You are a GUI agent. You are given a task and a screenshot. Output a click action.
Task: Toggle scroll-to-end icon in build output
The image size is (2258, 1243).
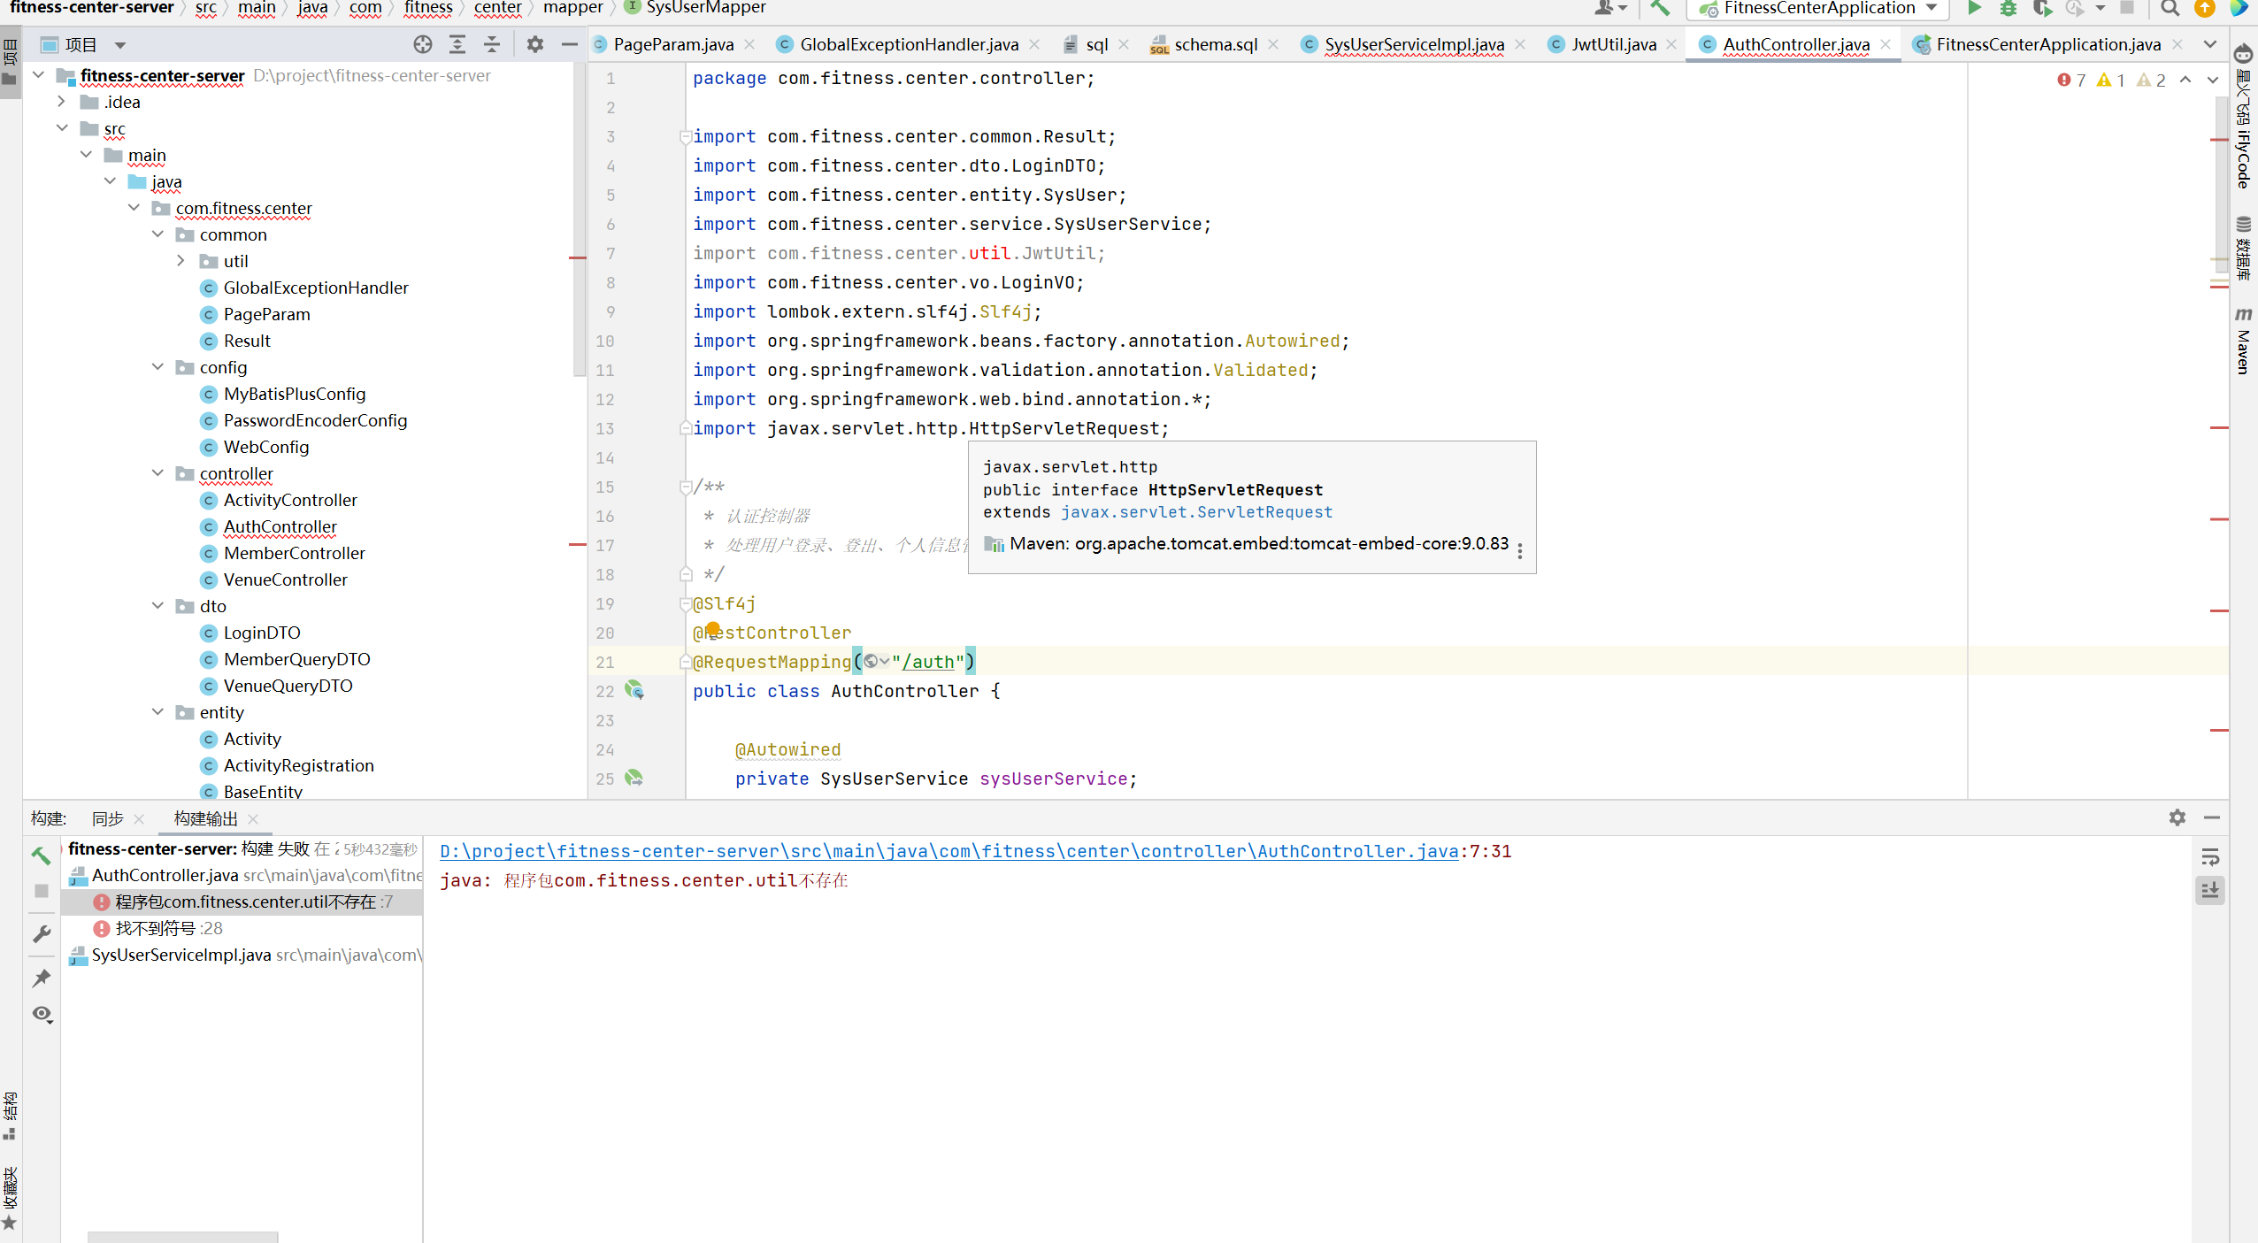[2210, 890]
